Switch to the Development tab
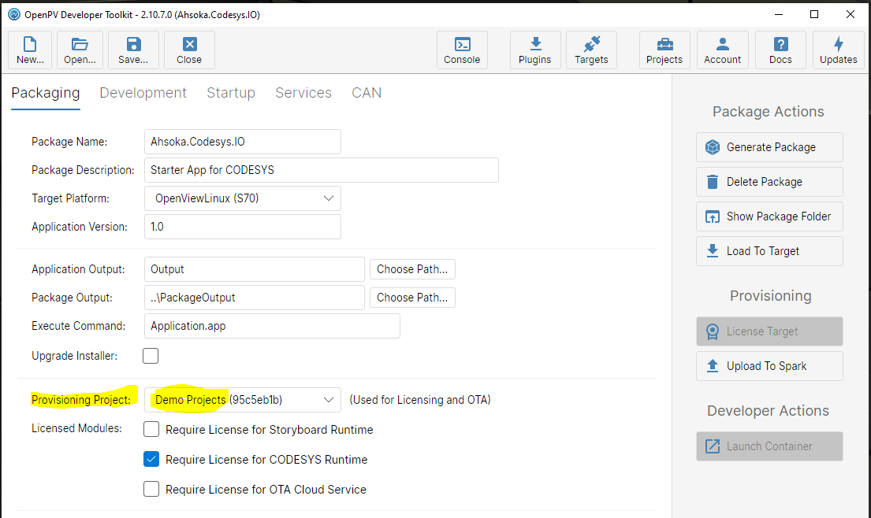This screenshot has height=518, width=871. tap(143, 93)
